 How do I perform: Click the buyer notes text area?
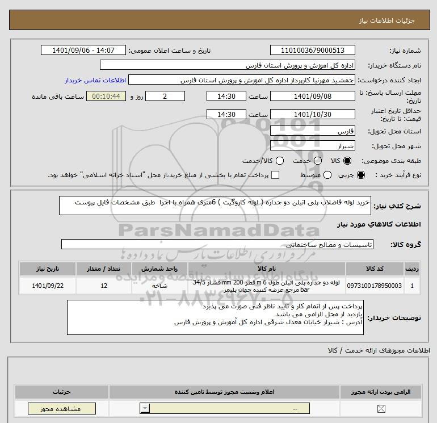pyautogui.click(x=215, y=317)
